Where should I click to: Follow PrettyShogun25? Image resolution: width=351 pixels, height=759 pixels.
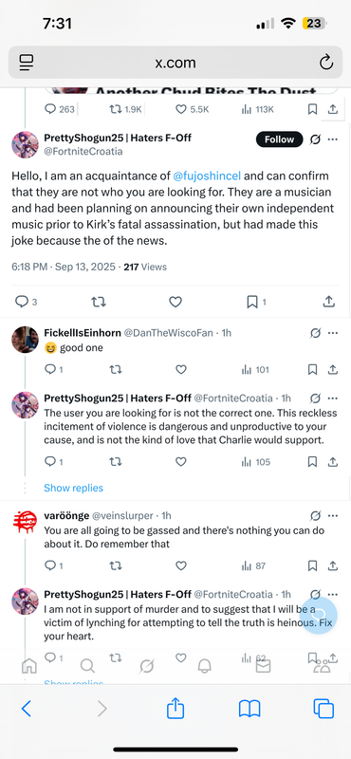pyautogui.click(x=279, y=139)
